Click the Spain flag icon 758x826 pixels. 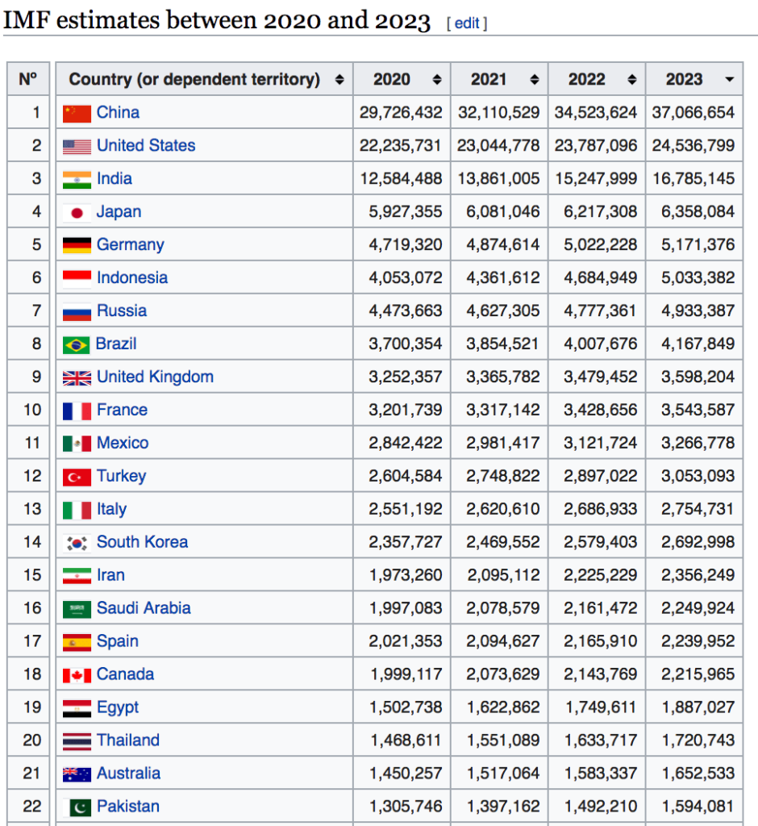click(77, 642)
